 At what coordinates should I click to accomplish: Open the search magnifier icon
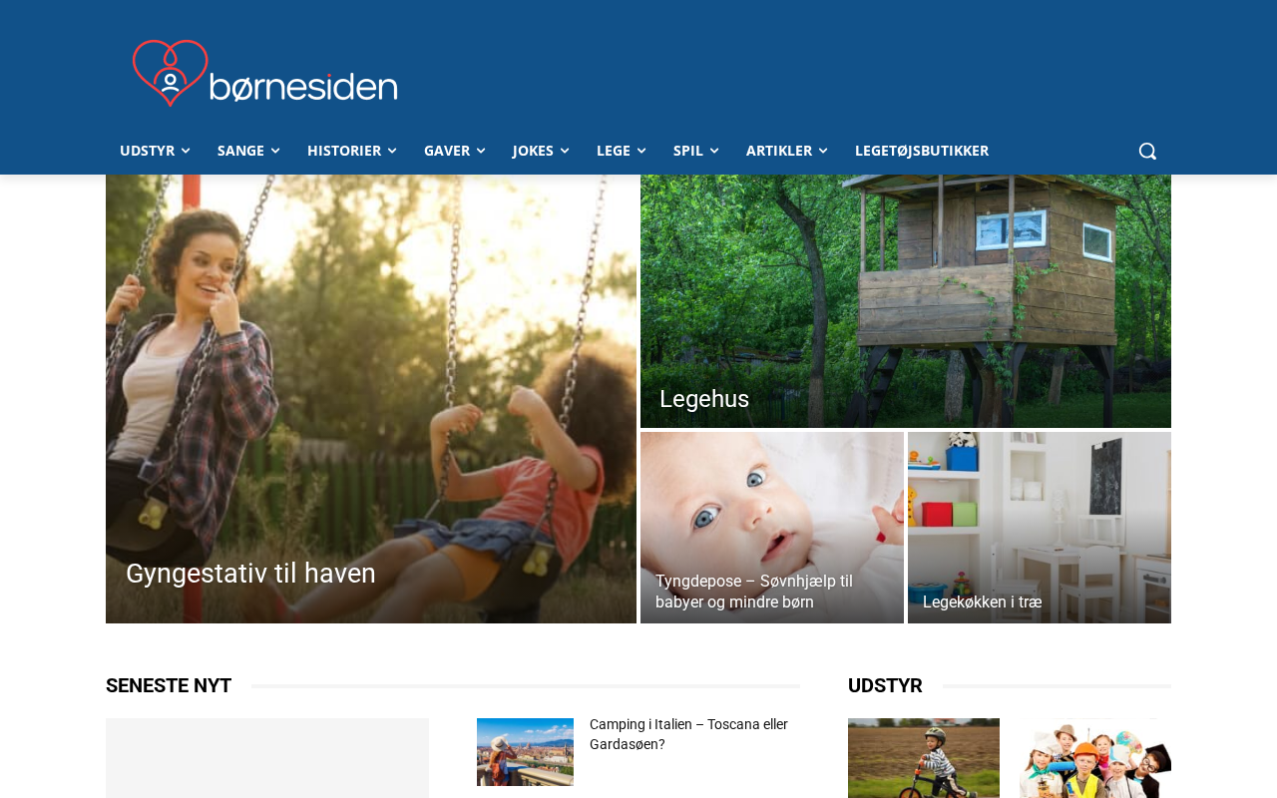[1147, 151]
